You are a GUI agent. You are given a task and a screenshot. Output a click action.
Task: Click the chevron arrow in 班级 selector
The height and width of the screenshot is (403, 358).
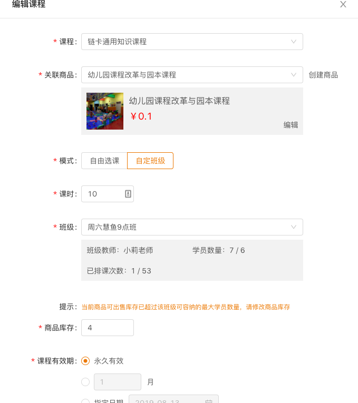coord(294,227)
